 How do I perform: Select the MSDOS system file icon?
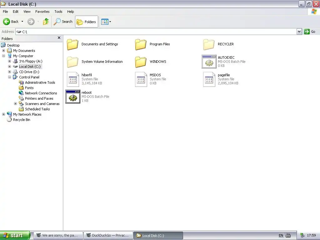click(x=141, y=79)
